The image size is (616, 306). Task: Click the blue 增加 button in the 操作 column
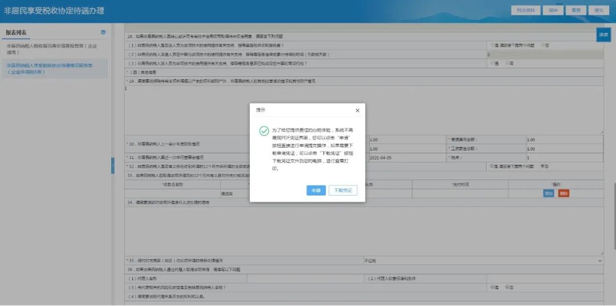coord(549,193)
